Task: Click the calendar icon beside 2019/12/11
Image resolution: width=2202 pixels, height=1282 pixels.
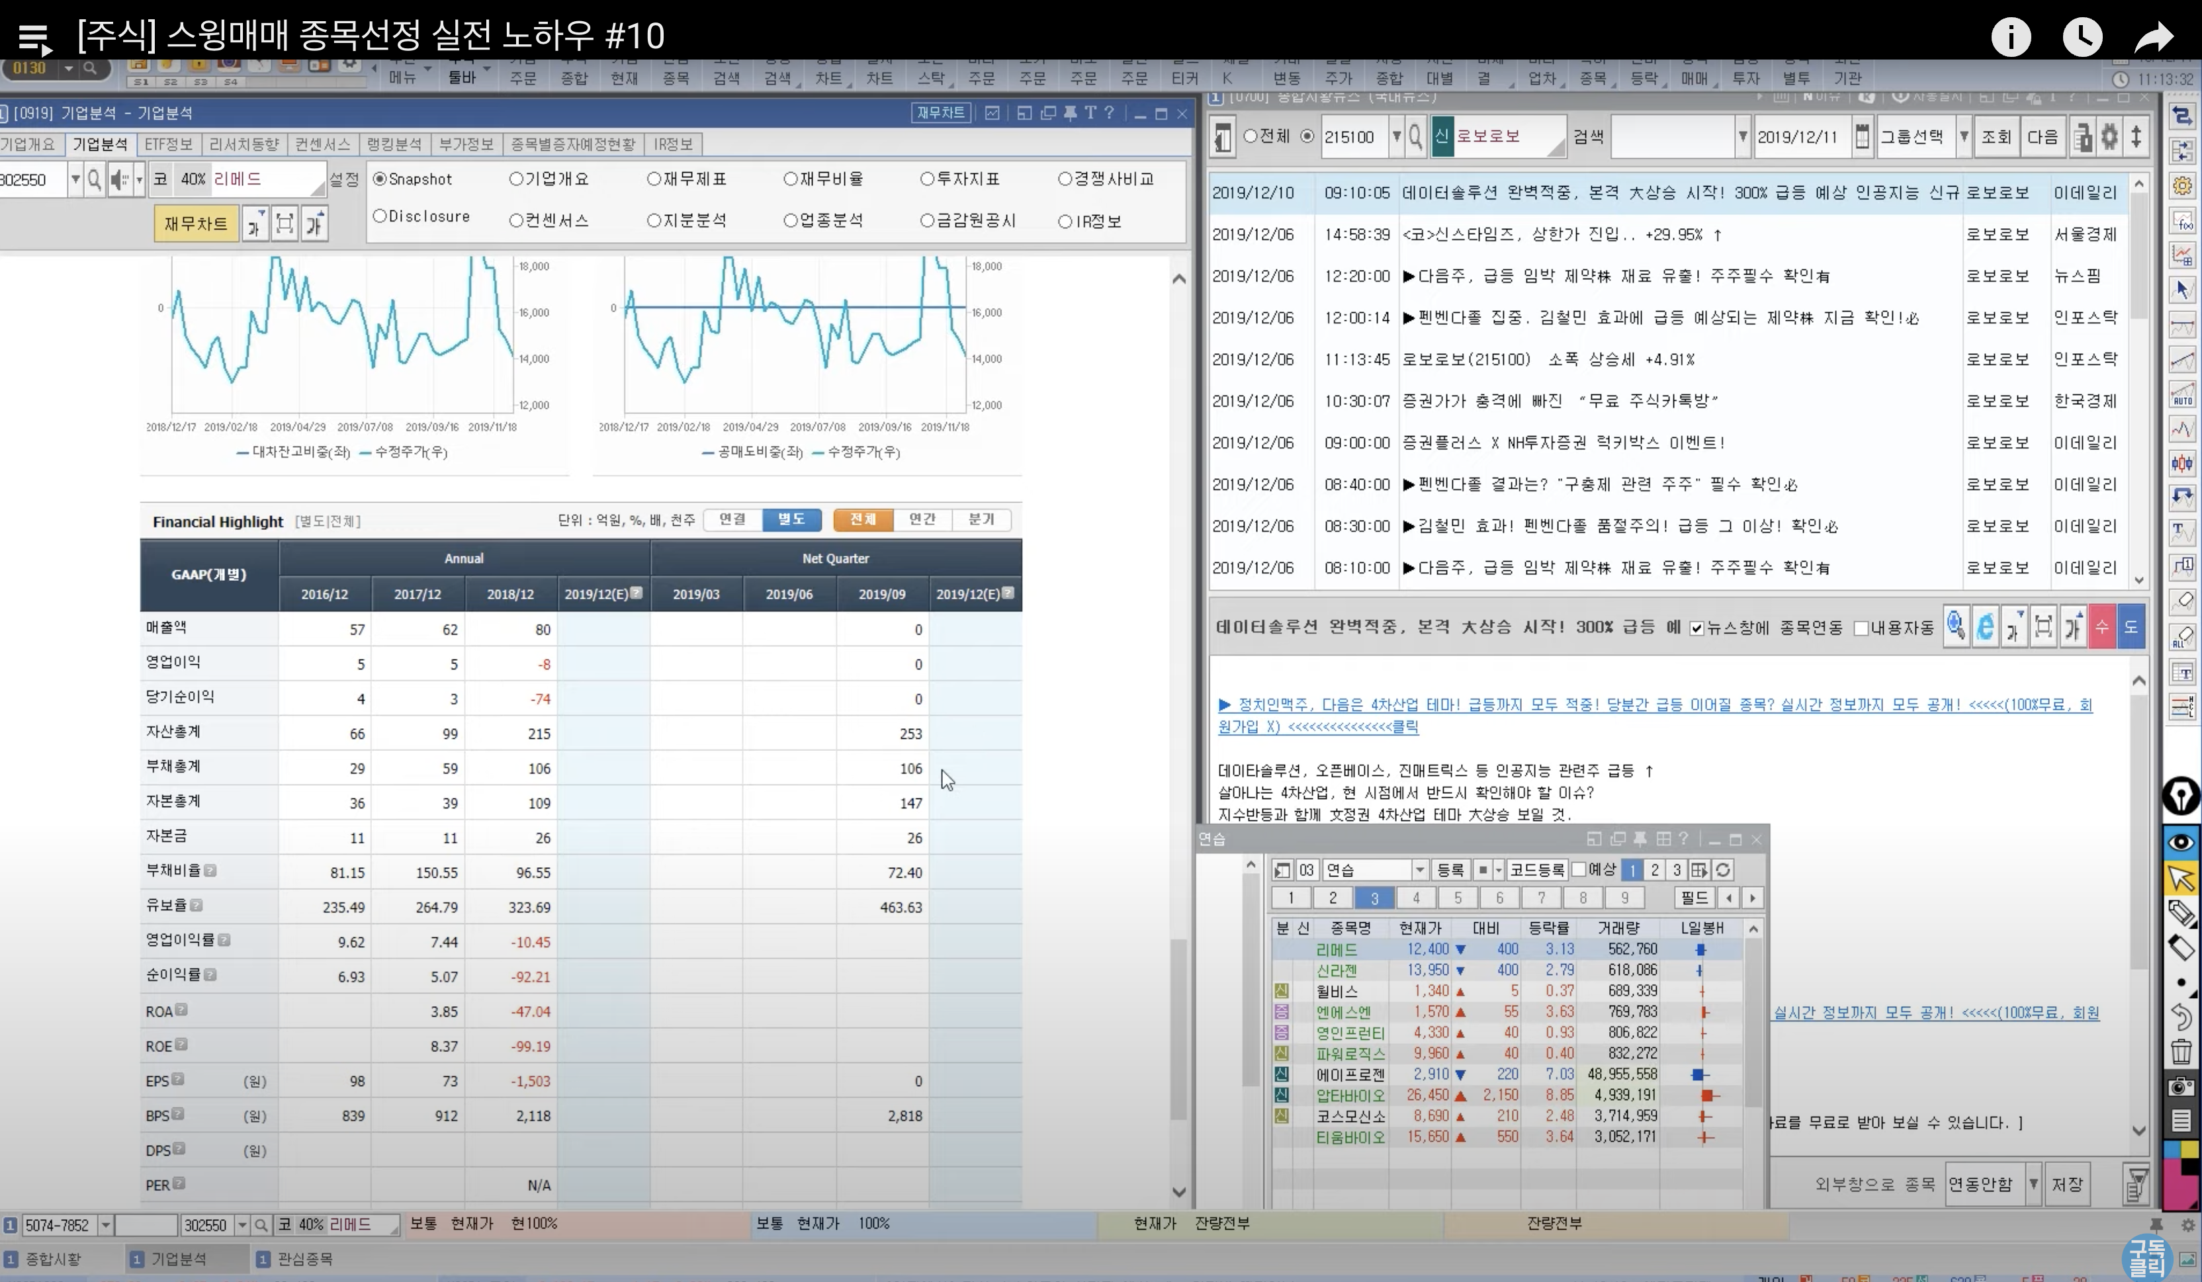Action: [1862, 137]
